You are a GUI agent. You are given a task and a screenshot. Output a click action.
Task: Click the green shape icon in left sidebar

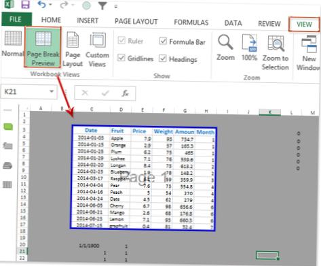pos(8,127)
